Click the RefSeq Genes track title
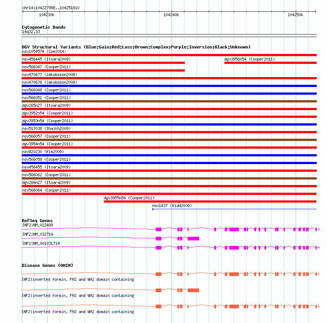327x323 pixels. point(37,221)
